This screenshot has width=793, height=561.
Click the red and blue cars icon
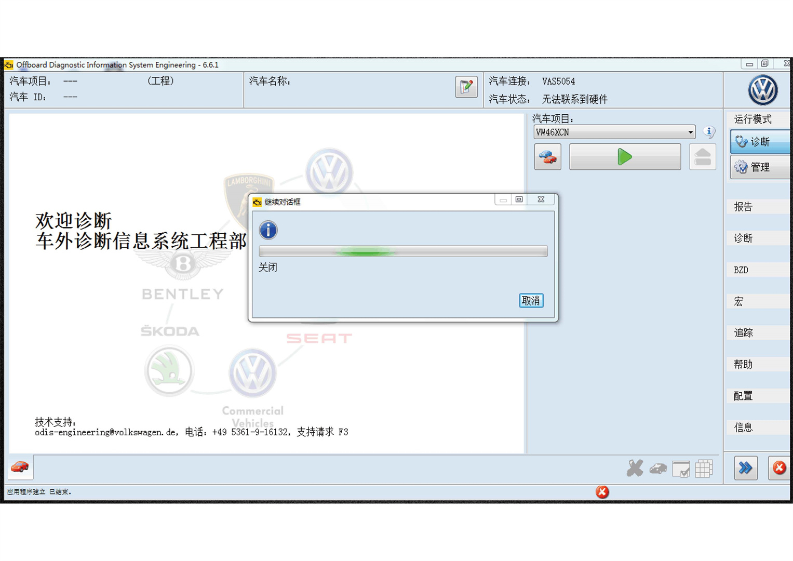click(547, 157)
